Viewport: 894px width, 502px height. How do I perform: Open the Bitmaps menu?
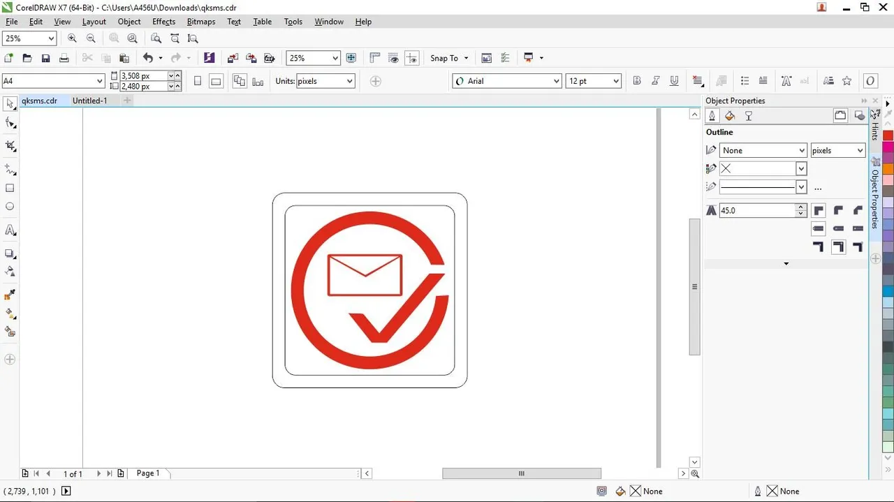201,22
